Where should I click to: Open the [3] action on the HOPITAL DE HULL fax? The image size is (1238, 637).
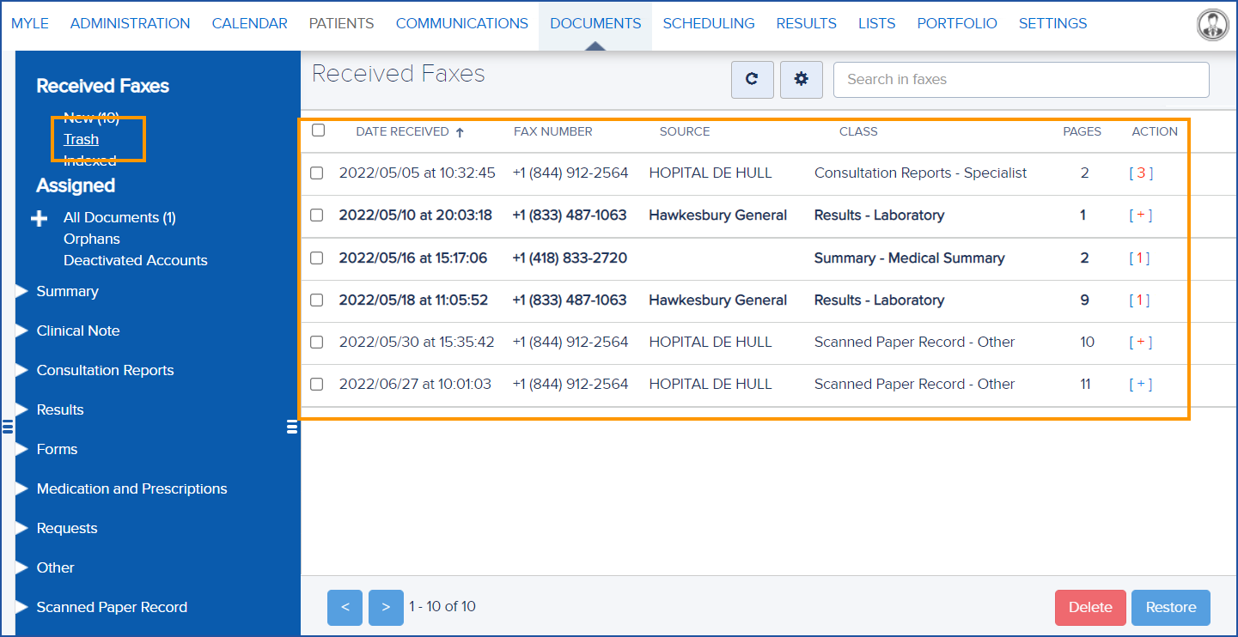1140,173
